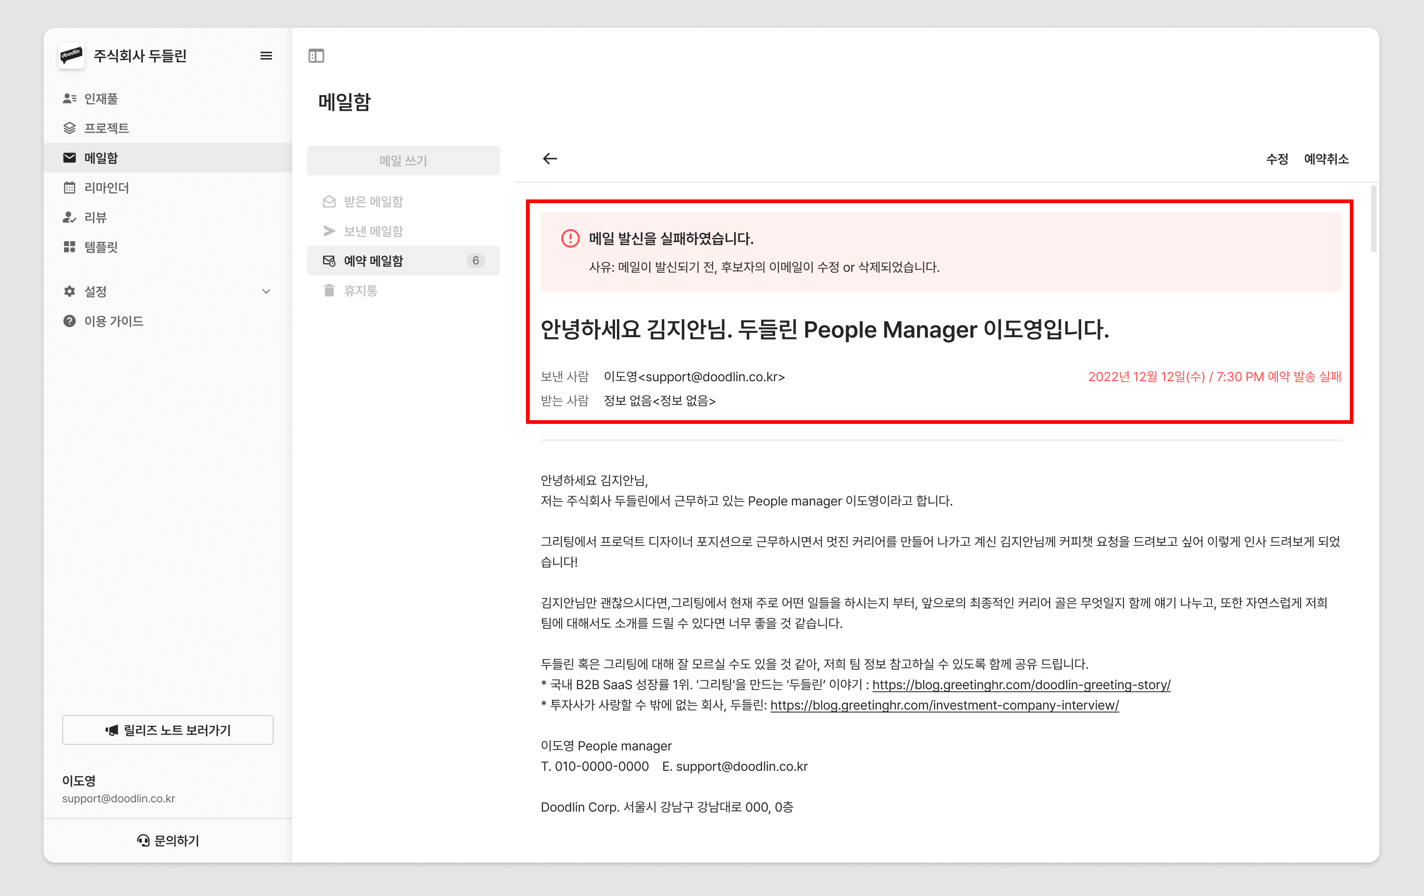Viewport: 1424px width, 896px height.
Task: Open 인재풀 from the sidebar
Action: click(101, 98)
